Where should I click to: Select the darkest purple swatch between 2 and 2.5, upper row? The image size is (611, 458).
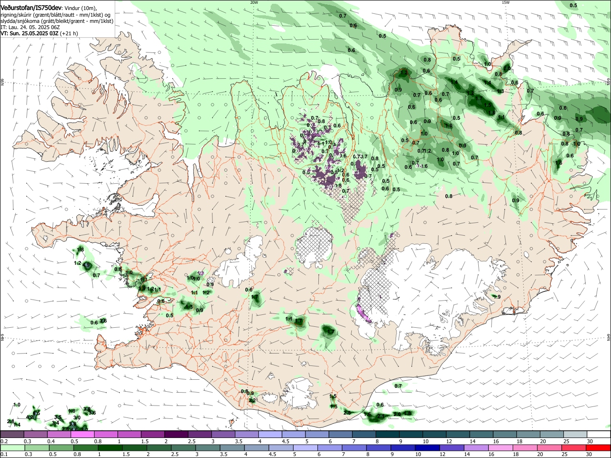pyautogui.click(x=176, y=434)
